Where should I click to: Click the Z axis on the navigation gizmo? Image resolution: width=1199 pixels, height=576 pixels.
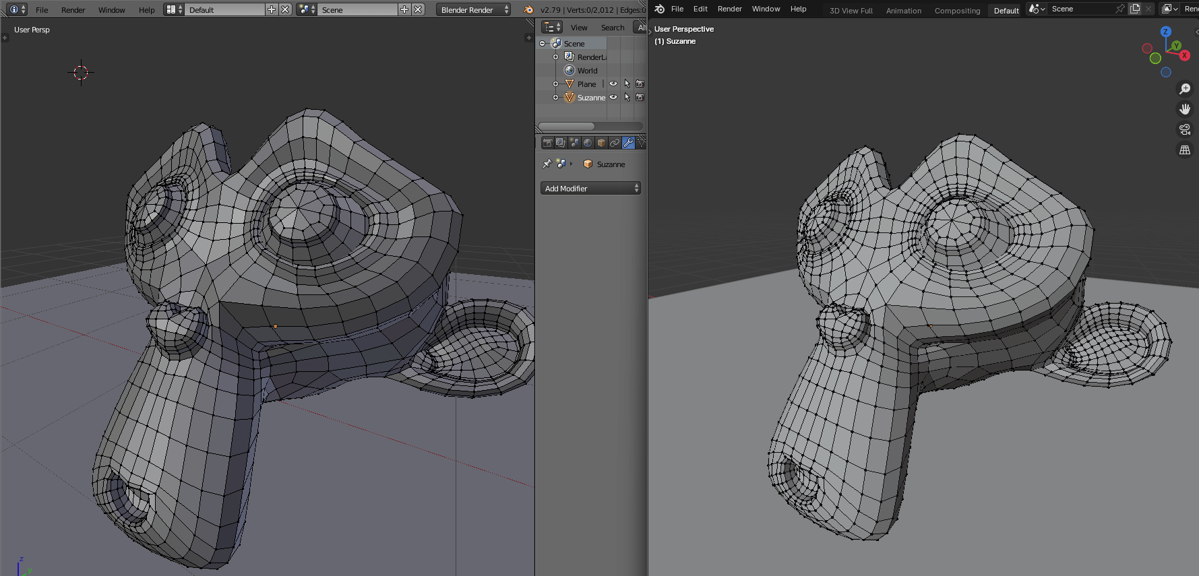[1165, 32]
